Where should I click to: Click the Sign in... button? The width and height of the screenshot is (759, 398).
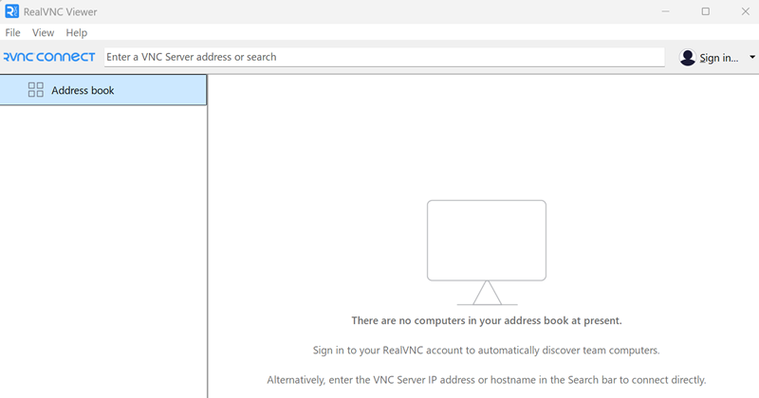pyautogui.click(x=719, y=58)
